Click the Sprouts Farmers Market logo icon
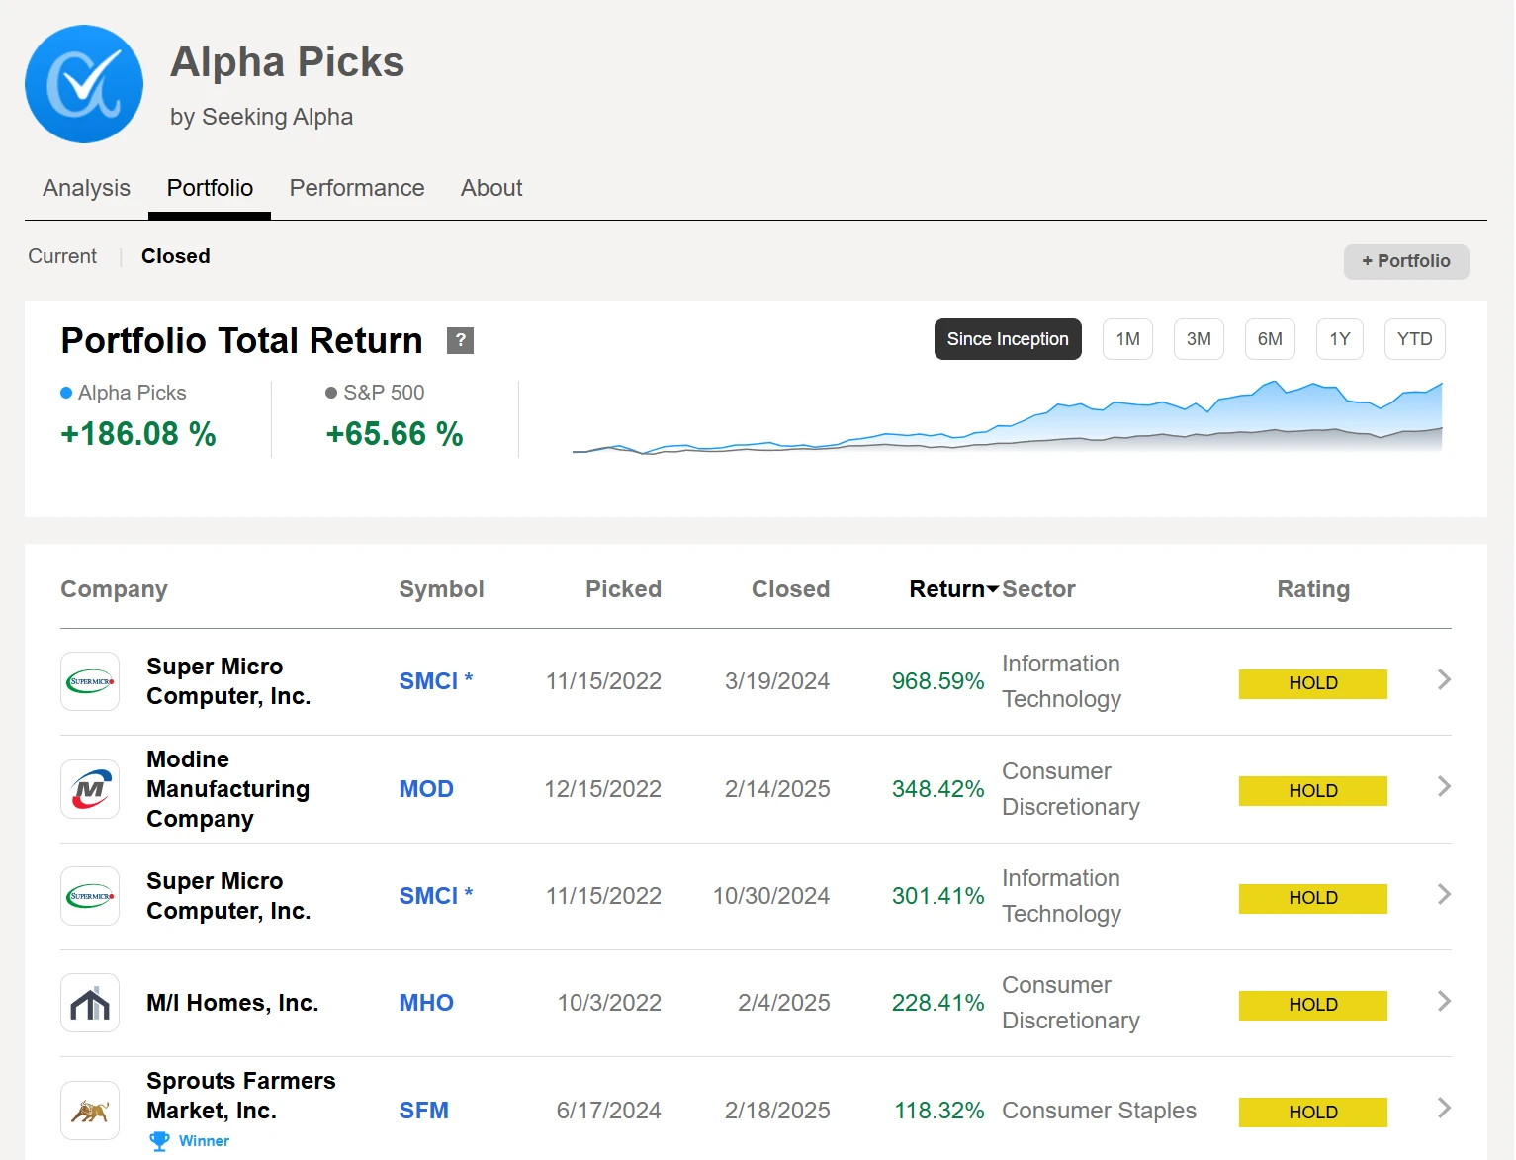The image size is (1516, 1160). [90, 1111]
